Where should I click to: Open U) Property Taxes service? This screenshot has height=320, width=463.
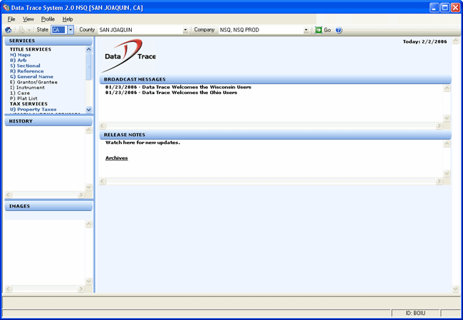coord(33,109)
